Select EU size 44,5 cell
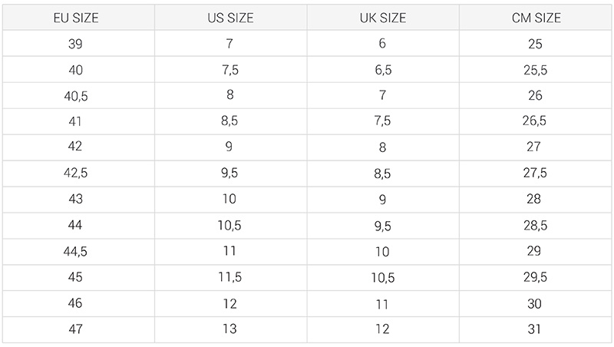Screen dimensions: 614x347 76,251
